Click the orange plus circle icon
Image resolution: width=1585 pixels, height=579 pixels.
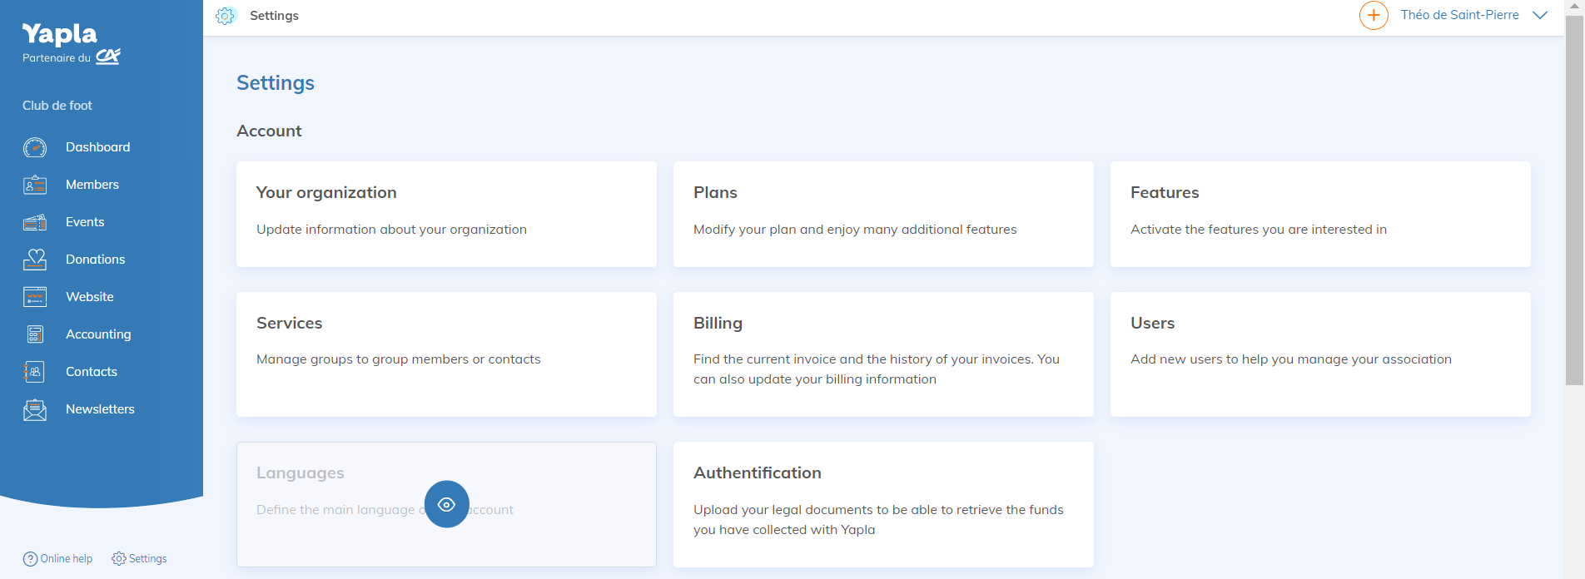[1374, 15]
